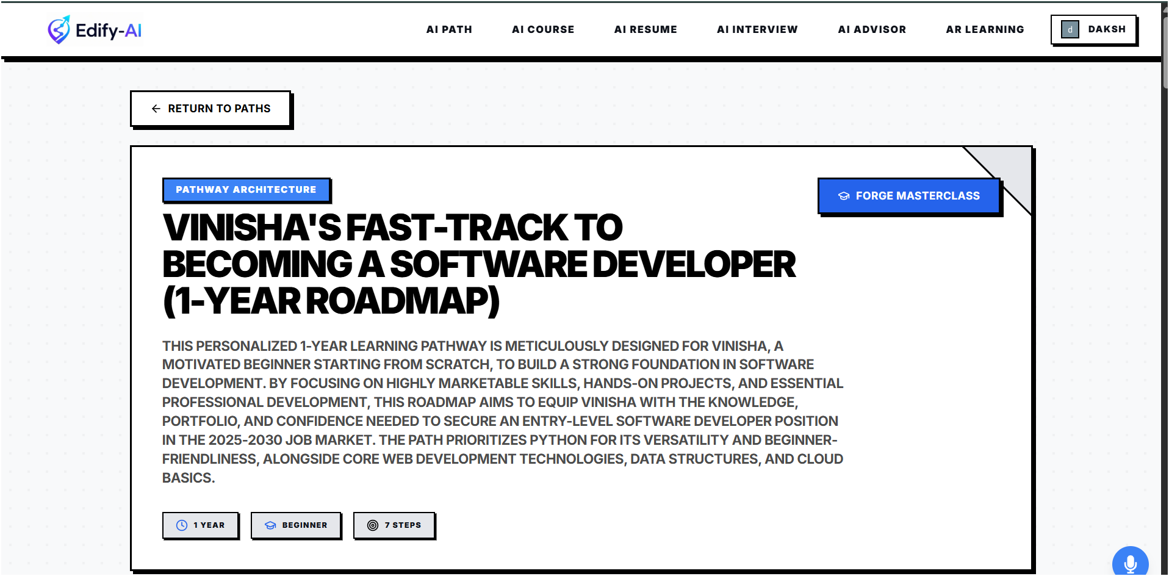The image size is (1169, 576).
Task: Navigate to AI Advisor
Action: coord(872,29)
